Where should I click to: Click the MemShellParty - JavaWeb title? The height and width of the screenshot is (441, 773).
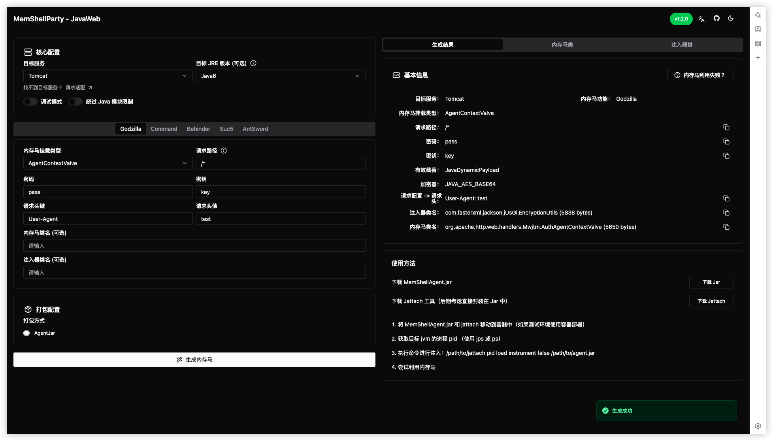pos(57,19)
